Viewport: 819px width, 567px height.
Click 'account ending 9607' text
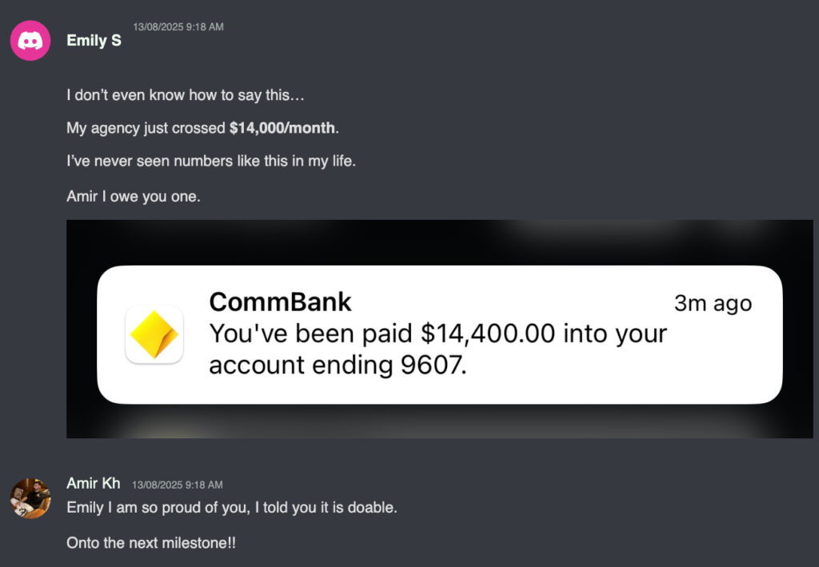(x=337, y=365)
